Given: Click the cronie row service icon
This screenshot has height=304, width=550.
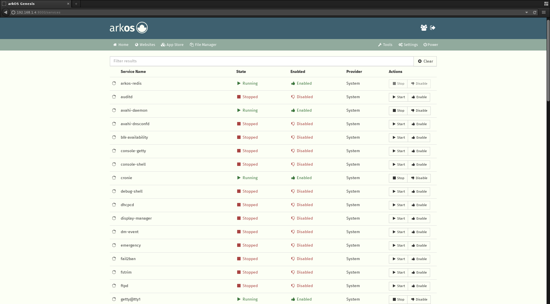Looking at the screenshot, I should (x=114, y=178).
